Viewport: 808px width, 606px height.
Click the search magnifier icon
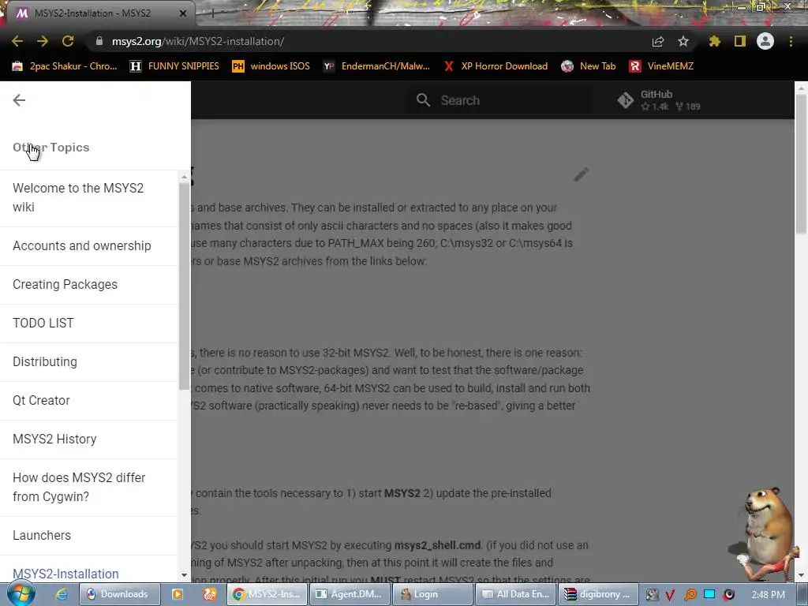tap(423, 100)
